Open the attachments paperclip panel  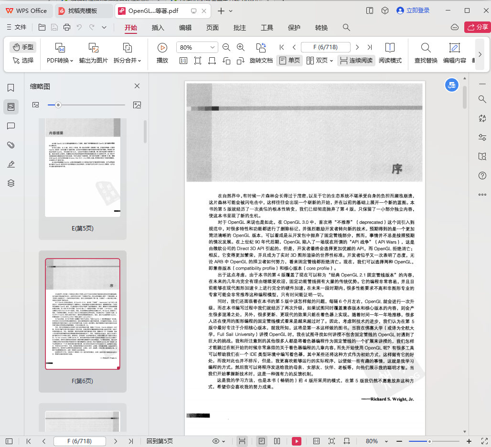tap(11, 145)
